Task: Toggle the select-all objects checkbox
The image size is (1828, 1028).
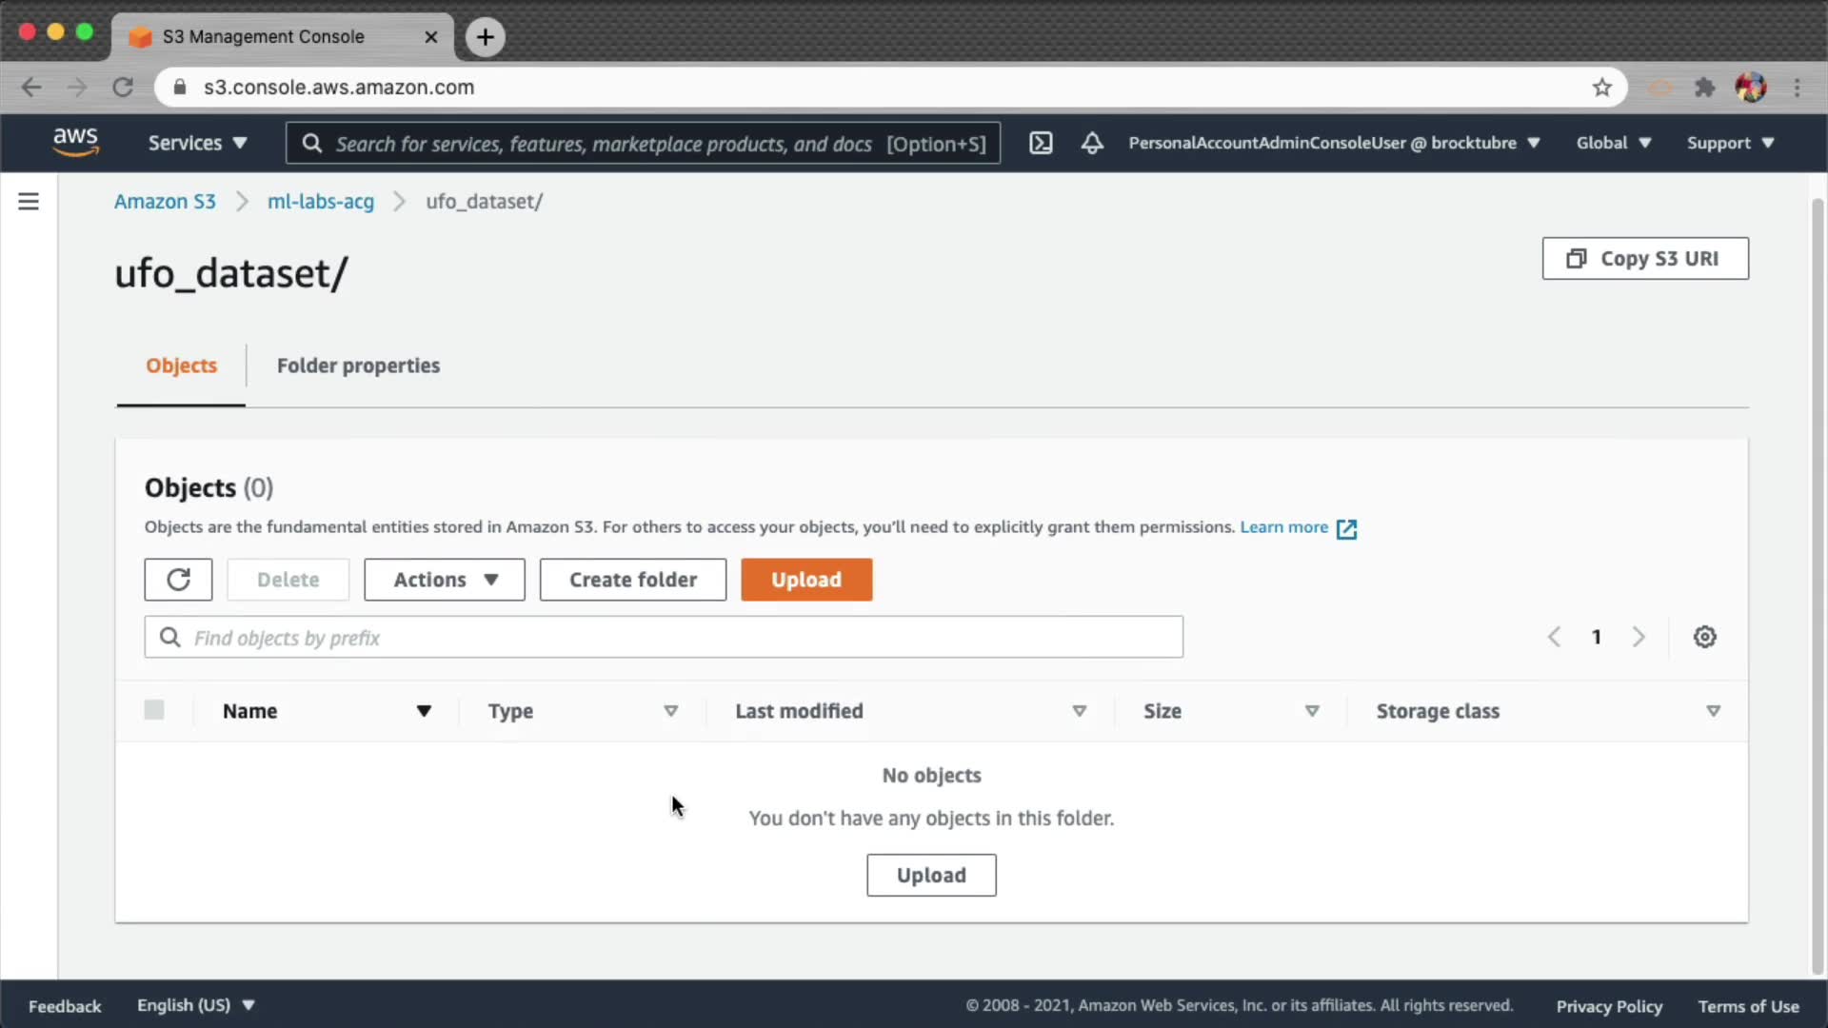Action: 154,710
